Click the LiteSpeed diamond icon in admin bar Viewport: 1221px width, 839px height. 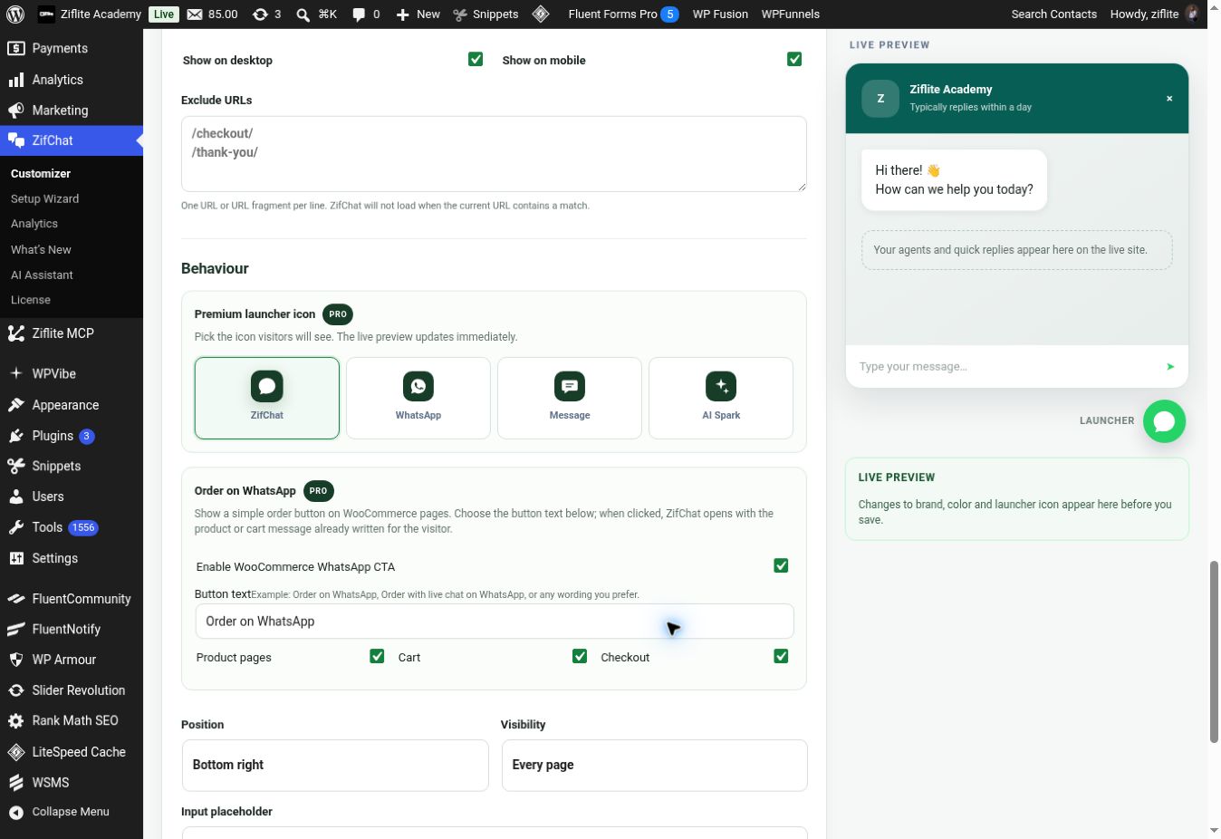tap(541, 14)
